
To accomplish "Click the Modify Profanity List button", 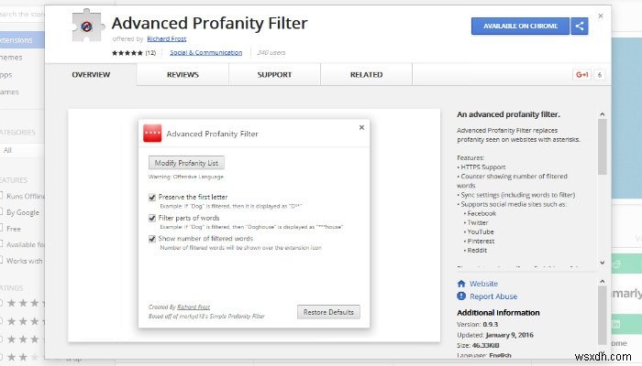I will click(186, 163).
